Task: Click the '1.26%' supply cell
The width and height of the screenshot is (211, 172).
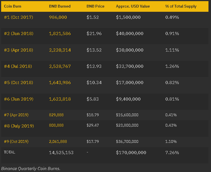Action: (172, 66)
